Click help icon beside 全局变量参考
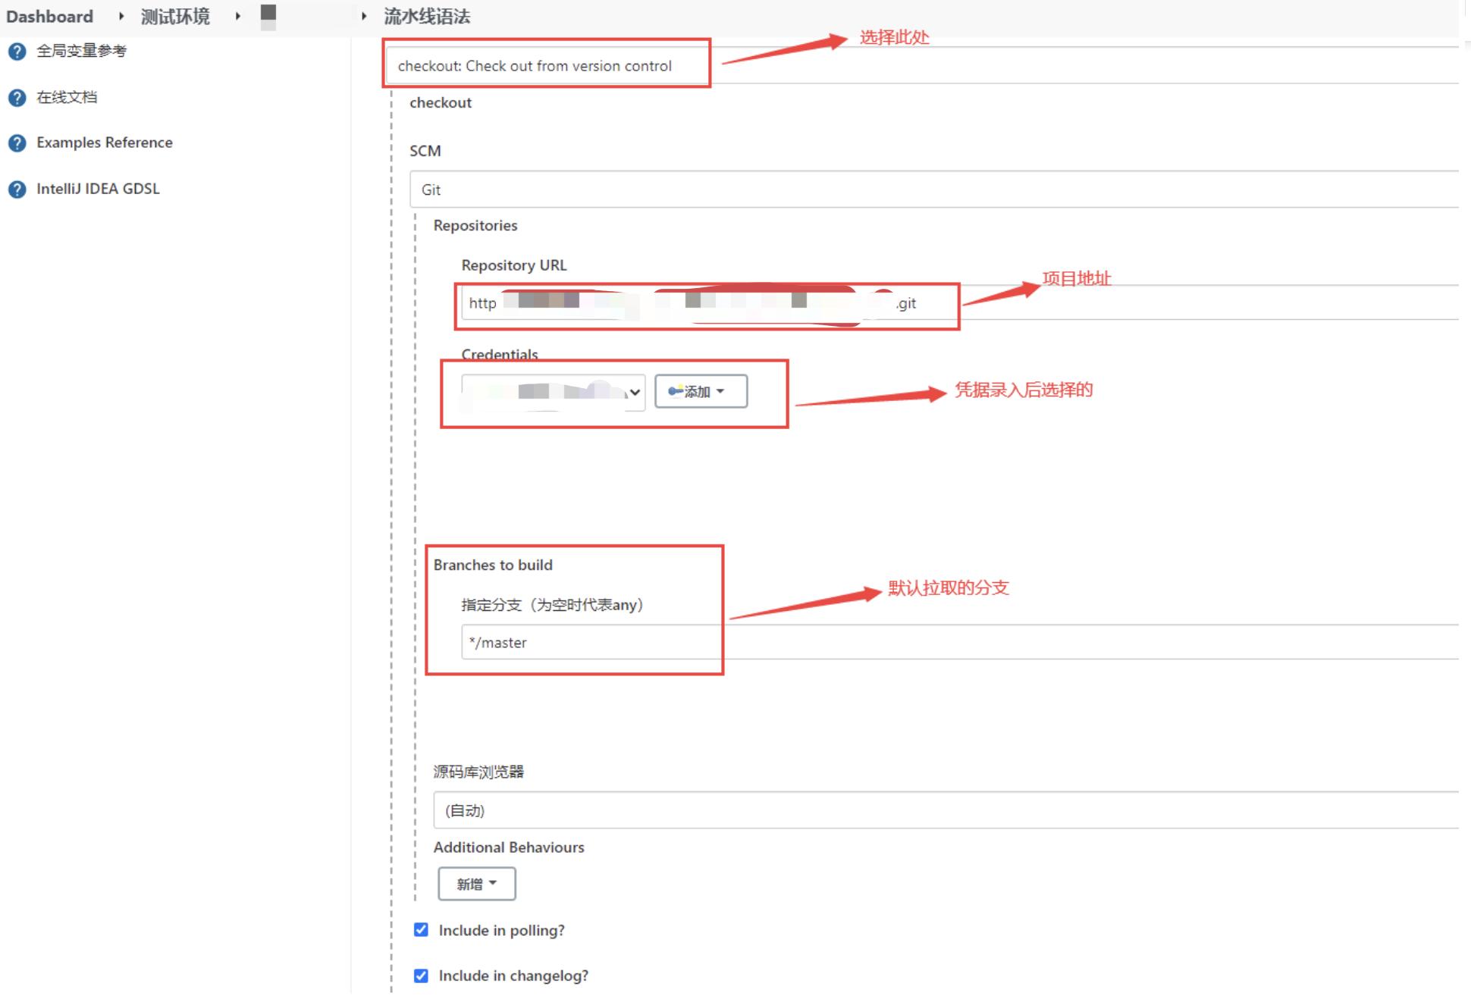This screenshot has height=996, width=1471. [17, 52]
